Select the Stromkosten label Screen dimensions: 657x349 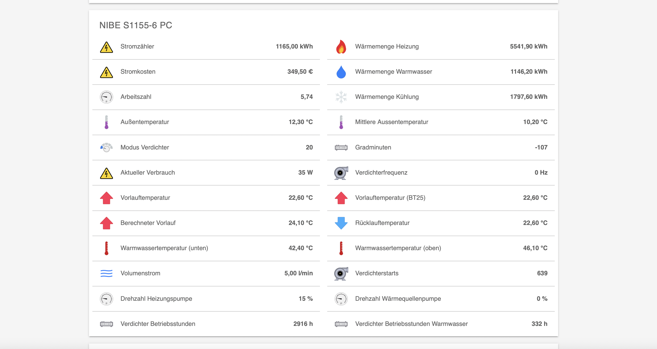(x=138, y=72)
